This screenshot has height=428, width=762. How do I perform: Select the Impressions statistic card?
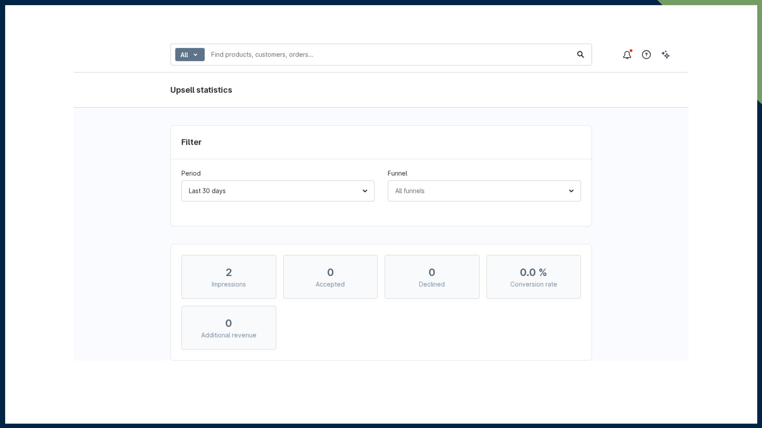(229, 277)
